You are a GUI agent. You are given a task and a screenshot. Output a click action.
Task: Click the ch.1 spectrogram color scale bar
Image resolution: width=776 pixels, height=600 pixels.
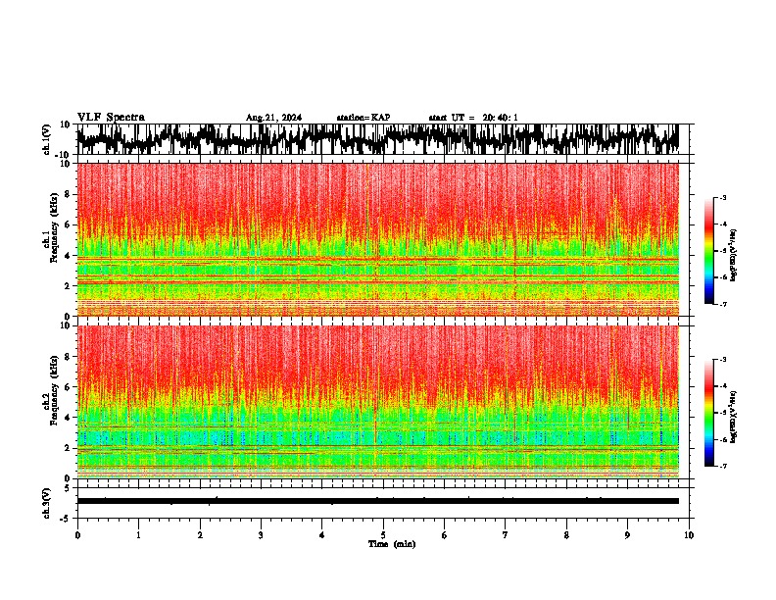coord(708,251)
